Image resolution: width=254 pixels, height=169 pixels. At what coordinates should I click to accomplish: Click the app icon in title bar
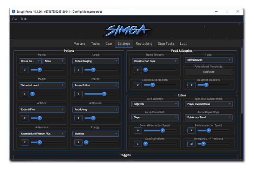[x=13, y=12]
